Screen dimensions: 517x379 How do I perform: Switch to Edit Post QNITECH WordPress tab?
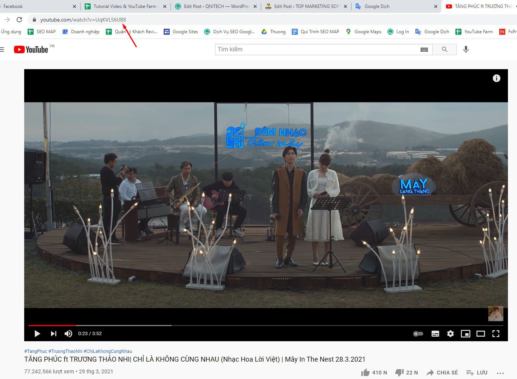coord(215,6)
